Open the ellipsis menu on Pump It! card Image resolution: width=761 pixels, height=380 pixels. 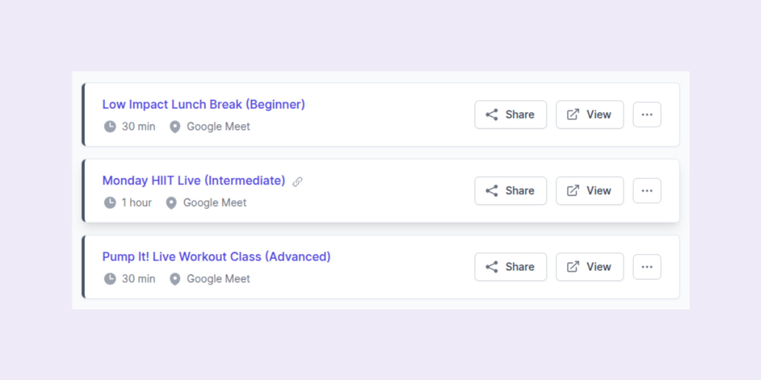646,267
